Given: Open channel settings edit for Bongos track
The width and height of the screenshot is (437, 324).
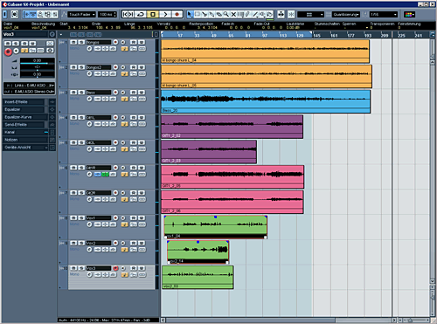Looking at the screenshot, I should point(89,49).
